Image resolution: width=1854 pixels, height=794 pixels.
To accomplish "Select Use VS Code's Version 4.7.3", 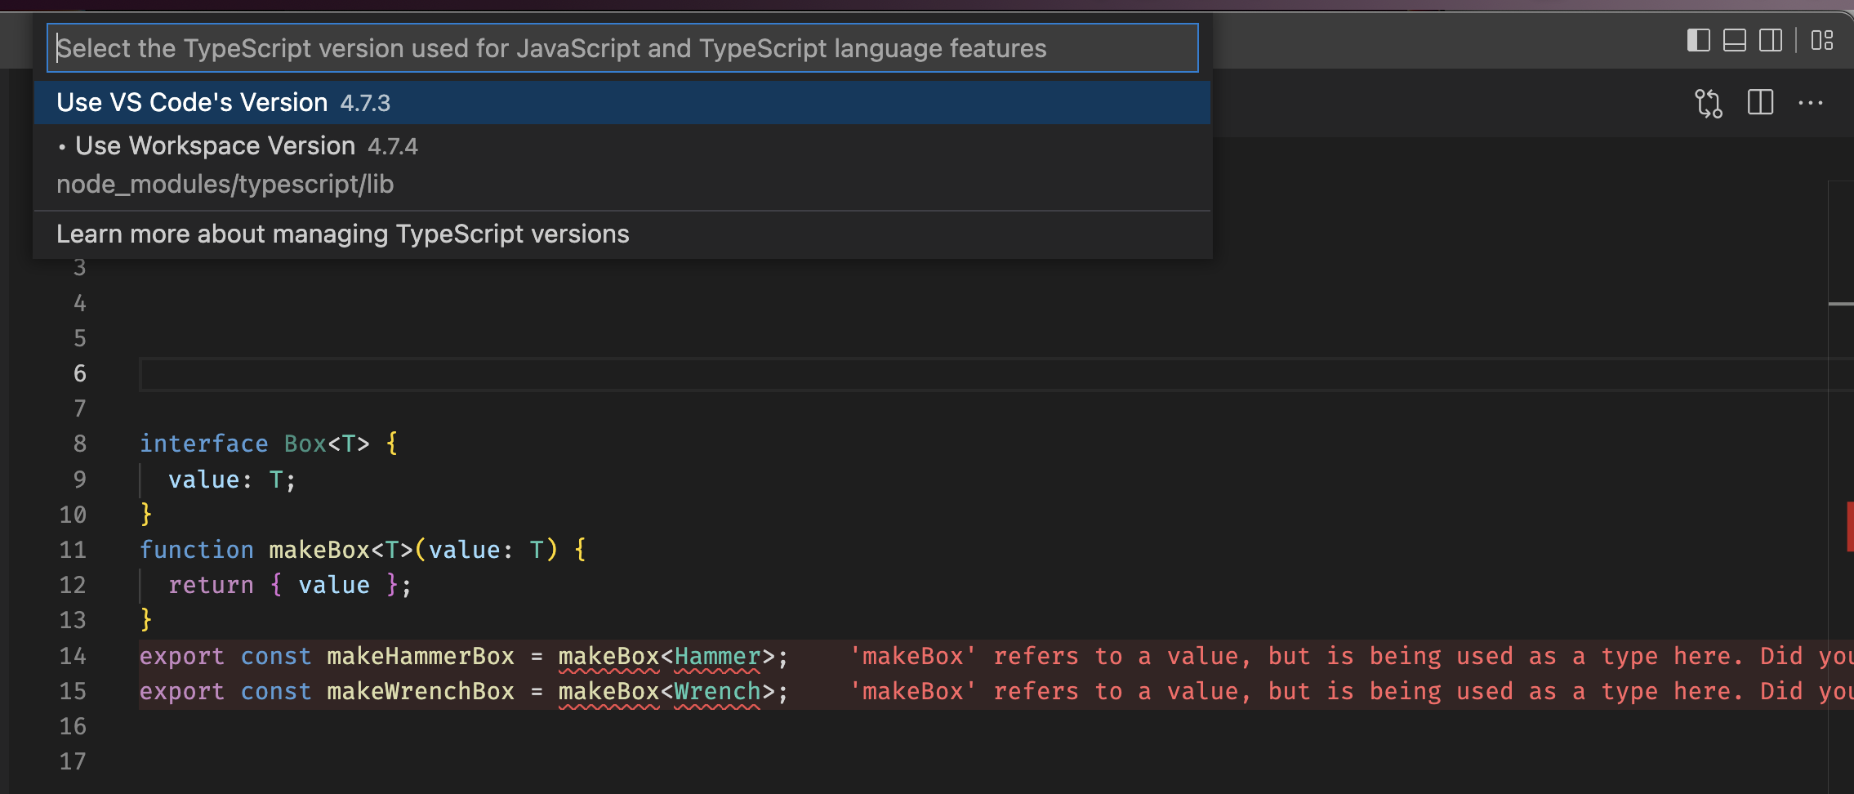I will point(622,102).
